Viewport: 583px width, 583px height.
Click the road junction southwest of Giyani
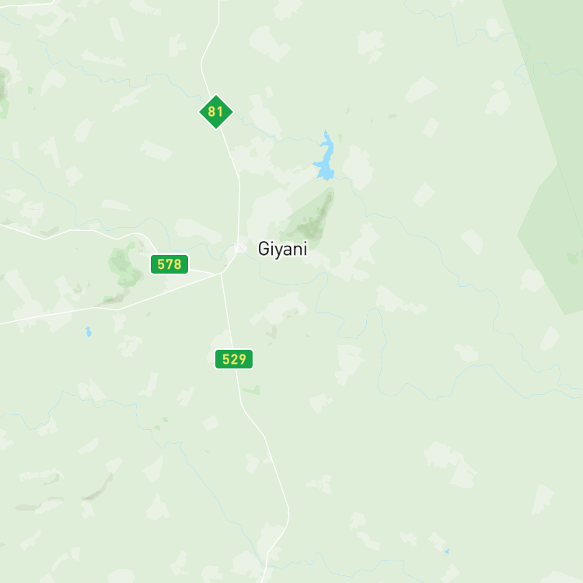coord(222,273)
